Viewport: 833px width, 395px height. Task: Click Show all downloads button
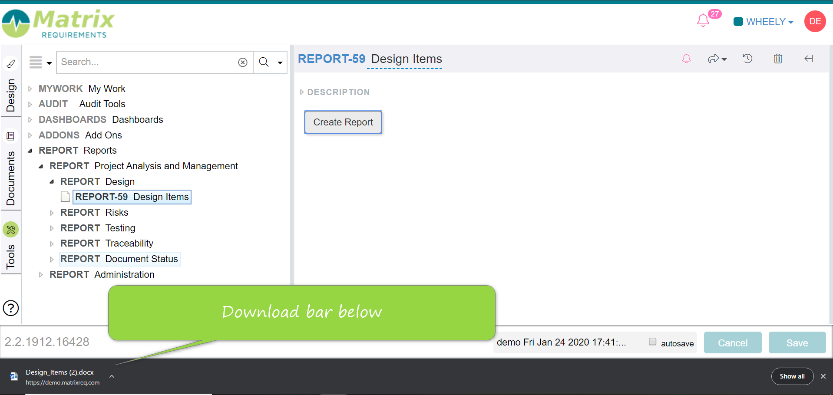[x=792, y=376]
